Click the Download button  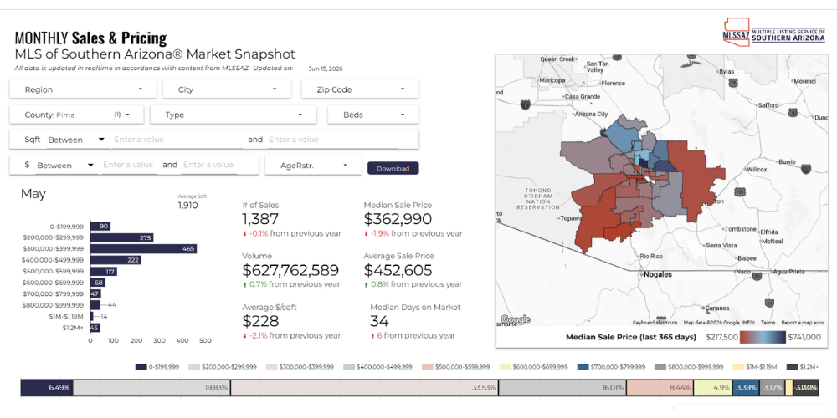(393, 169)
